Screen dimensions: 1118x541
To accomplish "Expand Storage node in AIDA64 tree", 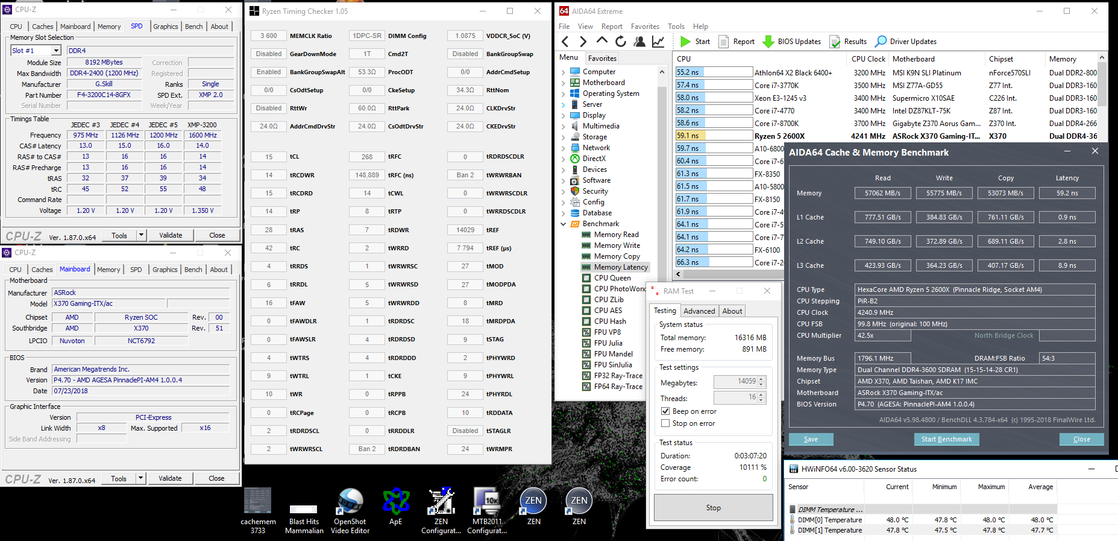I will point(563,137).
